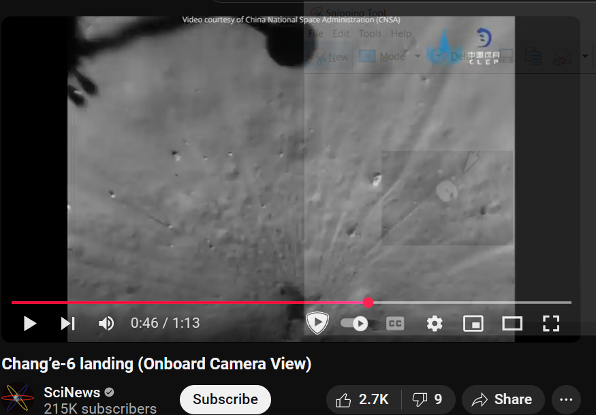
Task: Click New snip in Snipping Tool
Action: click(x=328, y=57)
